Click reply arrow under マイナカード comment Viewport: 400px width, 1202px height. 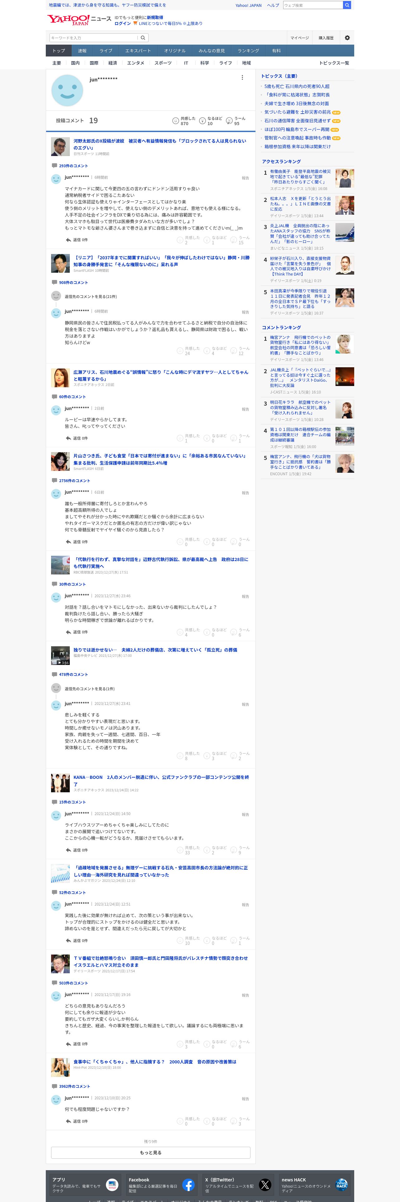click(x=69, y=240)
